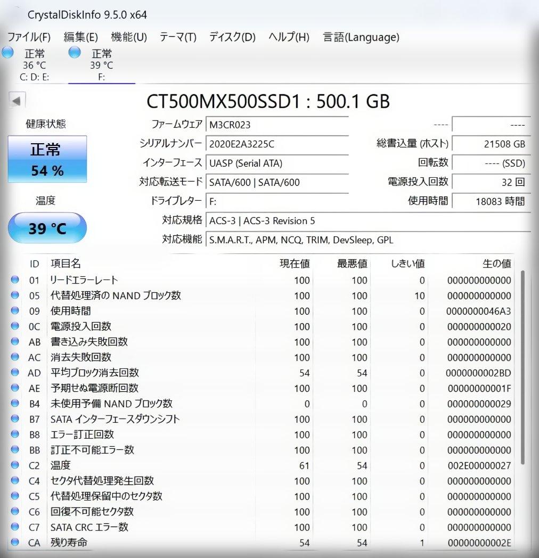Click the 生の値 column header
The image size is (539, 558).
[496, 264]
